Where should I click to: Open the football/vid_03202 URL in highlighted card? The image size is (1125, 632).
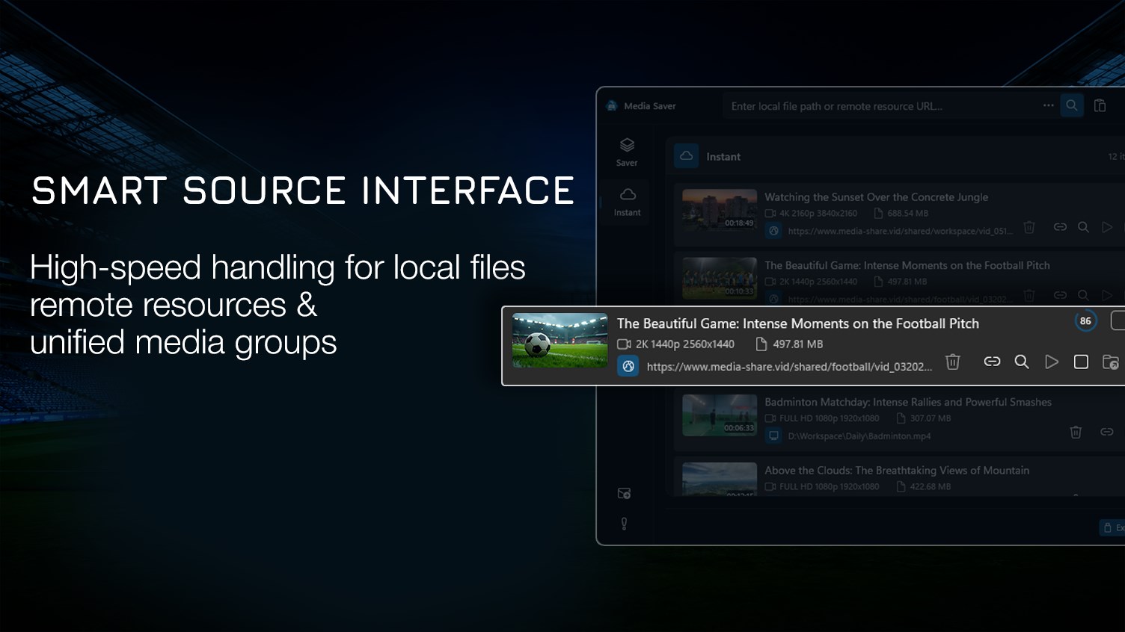[x=789, y=367]
